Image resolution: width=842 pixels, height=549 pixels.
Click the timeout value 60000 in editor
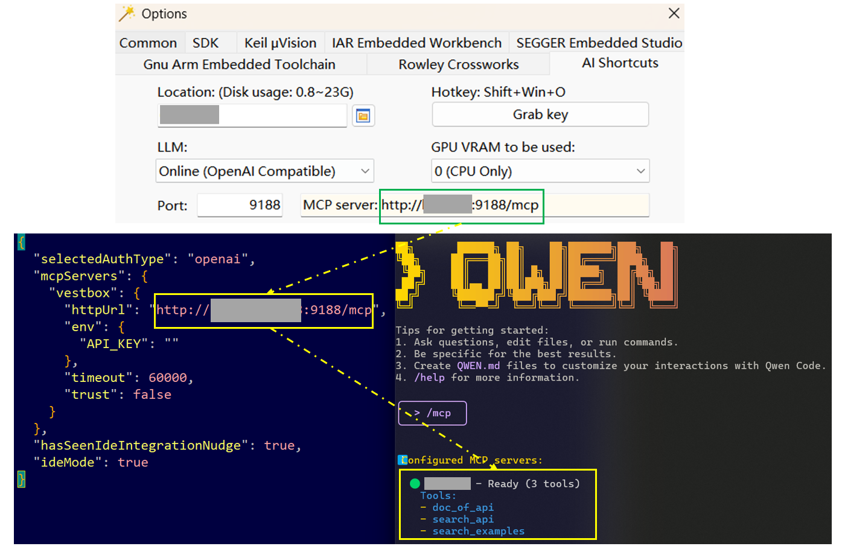click(x=168, y=378)
